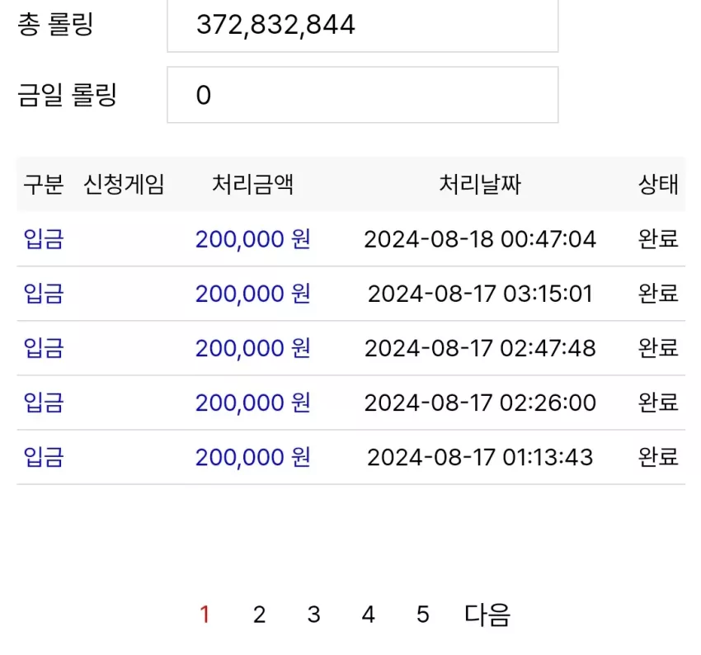Click 200,000 원 amount for 02:26:00 row

(x=252, y=403)
